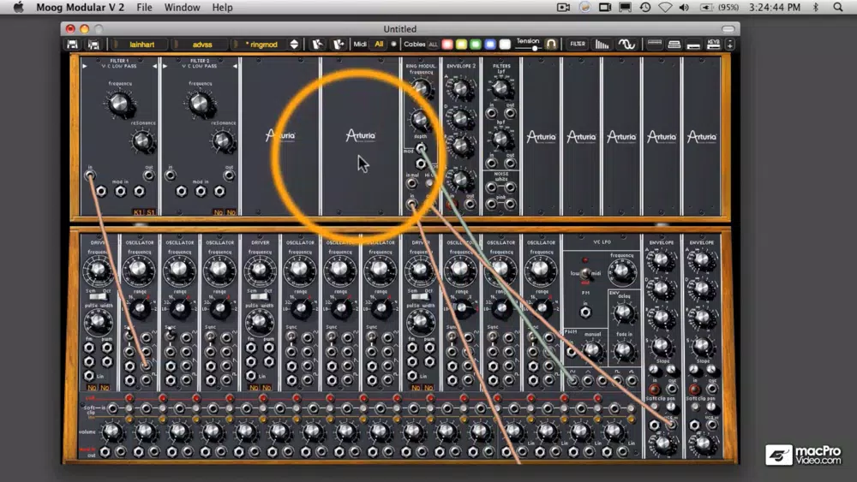Image resolution: width=857 pixels, height=482 pixels.
Task: Toggle first mixer channel red link button
Action: point(129,398)
